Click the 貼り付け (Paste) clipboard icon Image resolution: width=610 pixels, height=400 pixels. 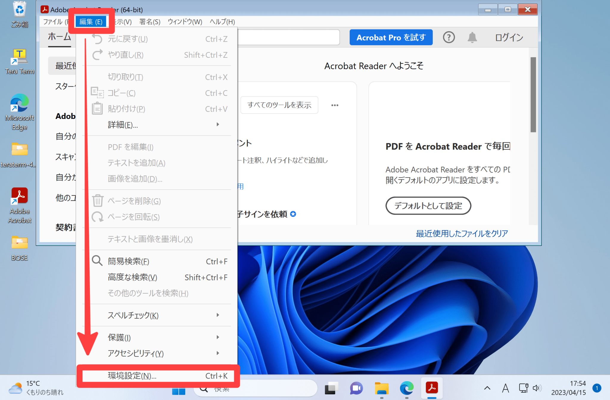click(x=97, y=108)
